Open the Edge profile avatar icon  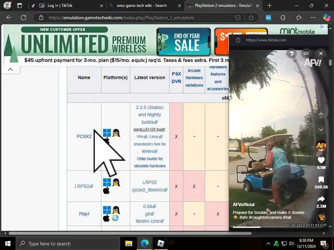point(7,5)
